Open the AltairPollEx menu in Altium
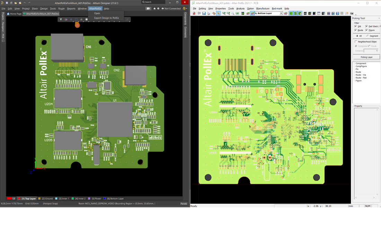Screen dimensions: 381x243 coord(95,9)
